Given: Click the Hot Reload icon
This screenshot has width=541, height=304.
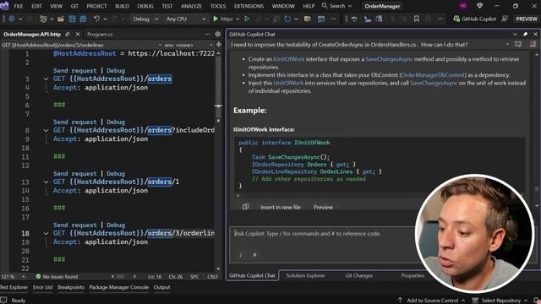Looking at the screenshot, I should click(287, 19).
